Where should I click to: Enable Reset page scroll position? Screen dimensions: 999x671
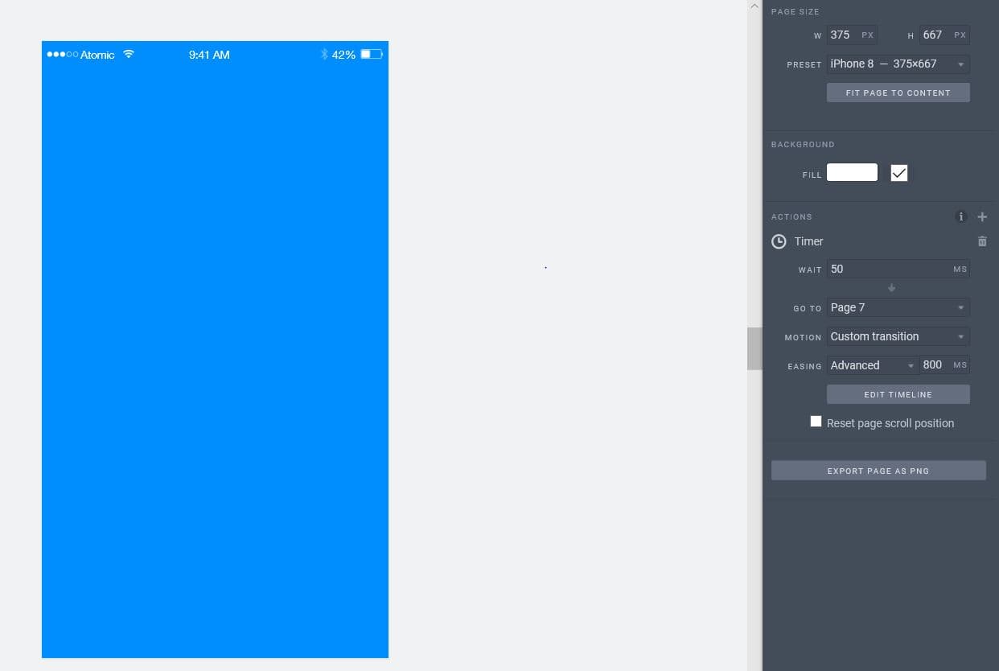pyautogui.click(x=816, y=421)
